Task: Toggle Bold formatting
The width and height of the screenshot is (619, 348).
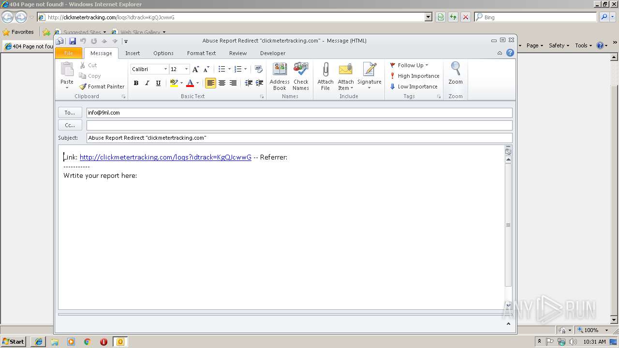Action: coord(136,83)
